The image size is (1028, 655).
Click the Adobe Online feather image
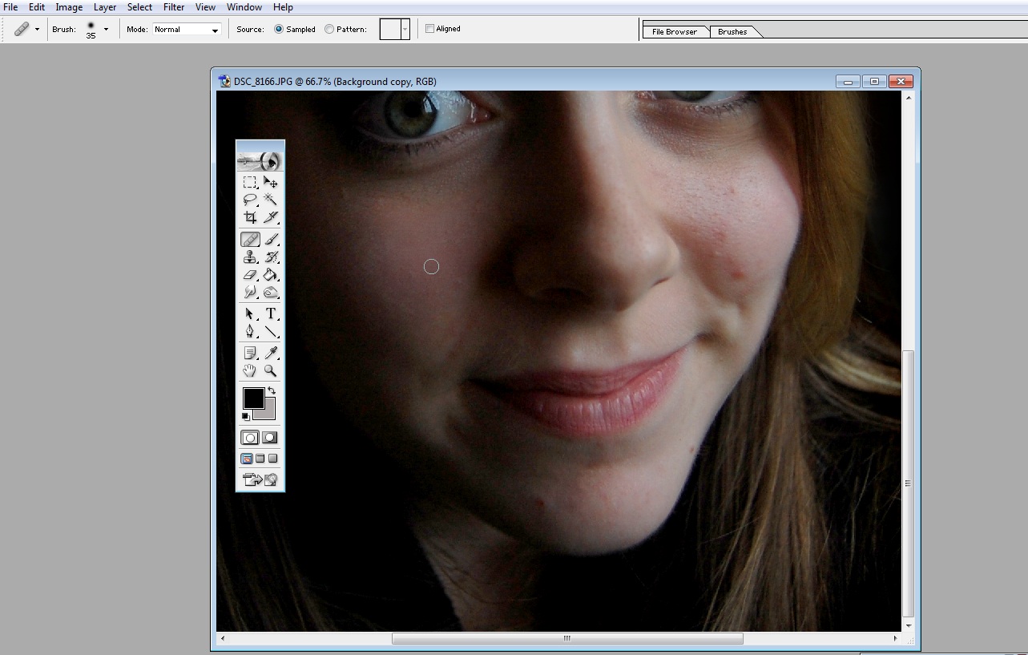pyautogui.click(x=260, y=161)
